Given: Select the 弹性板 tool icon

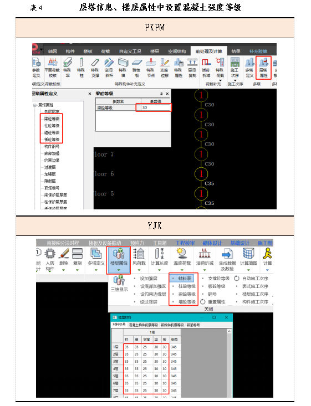Looking at the screenshot, I should [136, 68].
